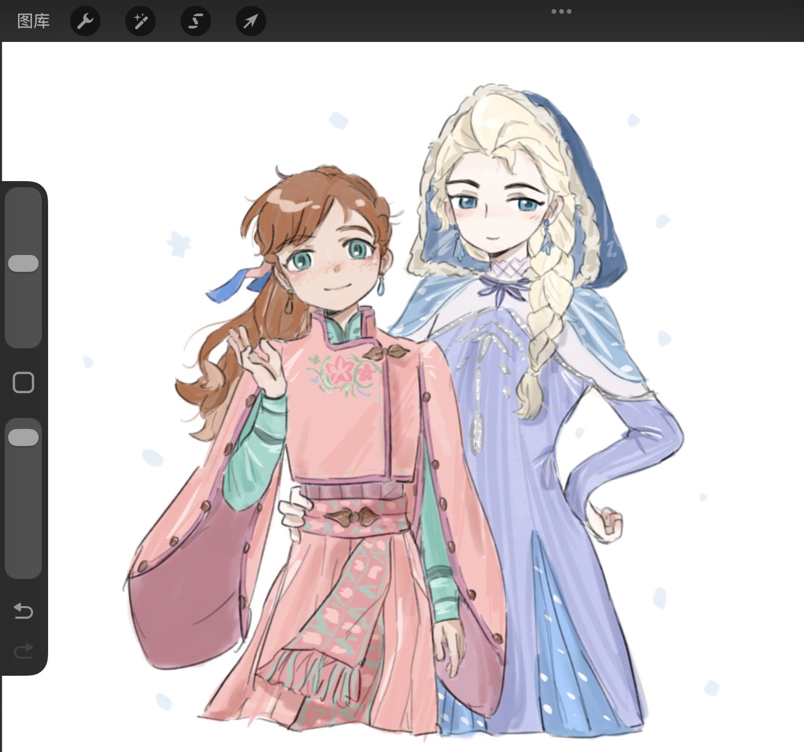This screenshot has height=752, width=804.
Task: Click the brush opacity slider handle
Action: coord(23,437)
